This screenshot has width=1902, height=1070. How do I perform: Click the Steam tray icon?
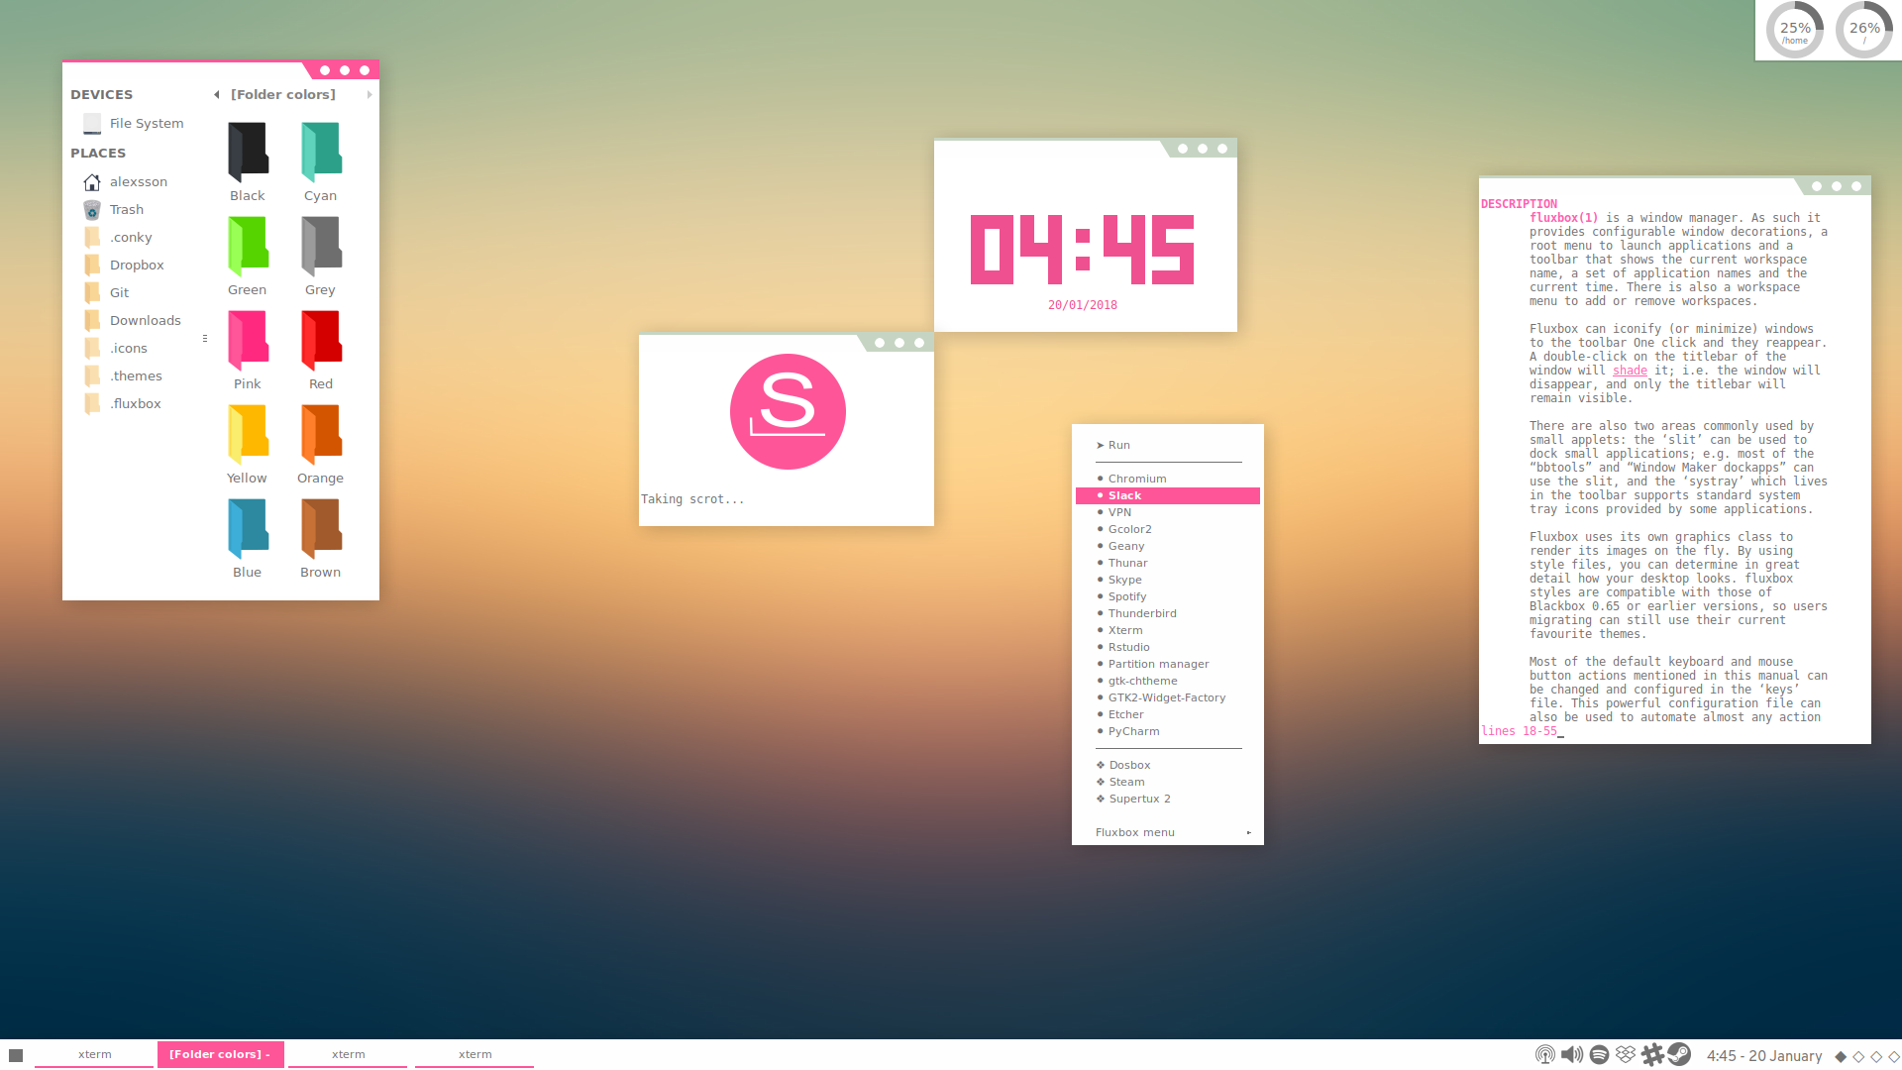[1679, 1054]
